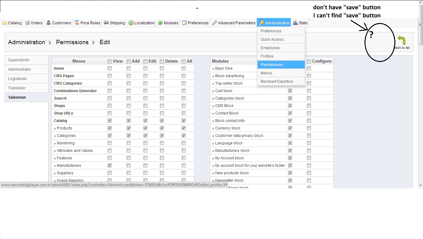Uncheck the checked box for Language block

pos(290,143)
